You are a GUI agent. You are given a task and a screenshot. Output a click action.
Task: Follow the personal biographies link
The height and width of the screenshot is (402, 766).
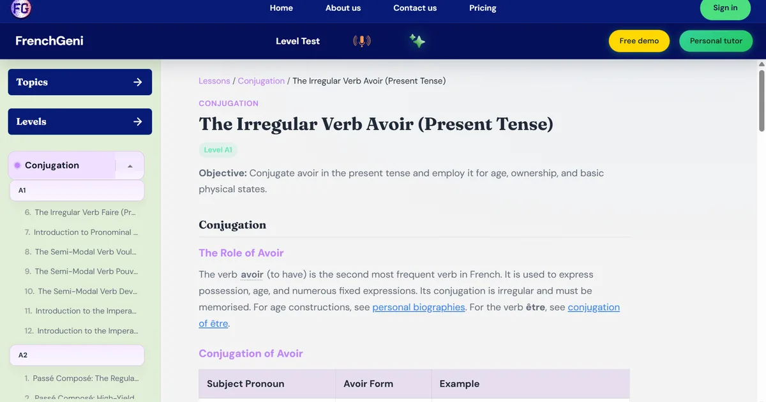pyautogui.click(x=419, y=307)
